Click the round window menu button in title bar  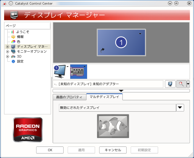(11, 4)
